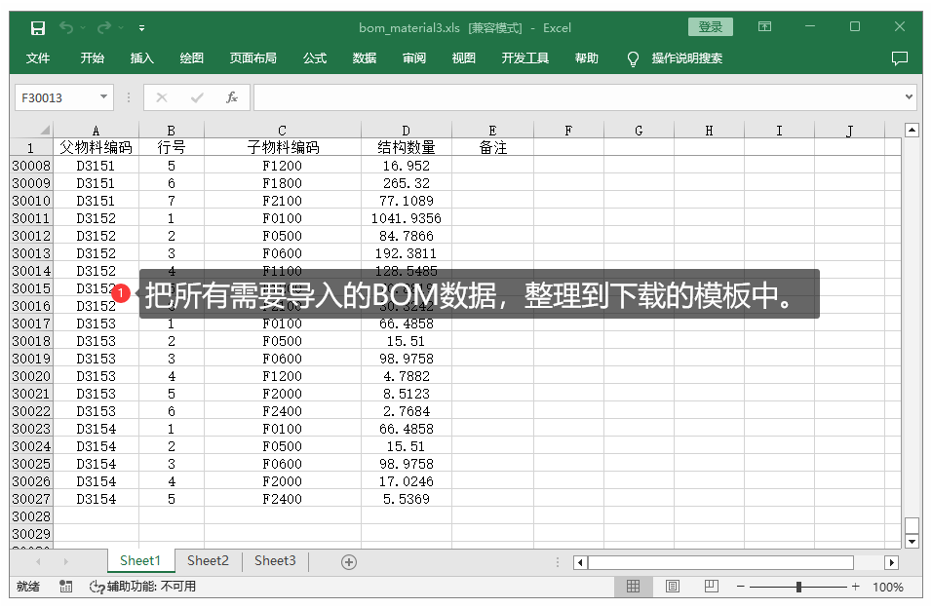932x609 pixels.
Task: Select column D header
Action: click(x=406, y=131)
